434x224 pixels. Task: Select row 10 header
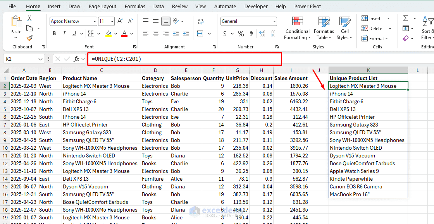(x=5, y=148)
